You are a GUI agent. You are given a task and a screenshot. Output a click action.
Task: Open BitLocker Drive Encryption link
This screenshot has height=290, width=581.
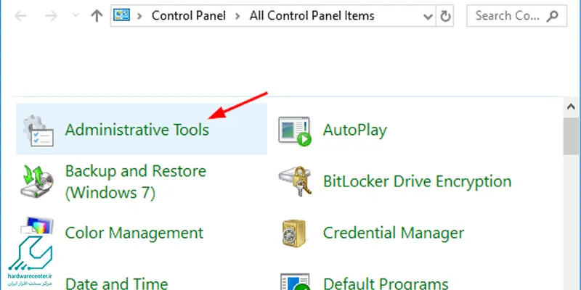(417, 181)
